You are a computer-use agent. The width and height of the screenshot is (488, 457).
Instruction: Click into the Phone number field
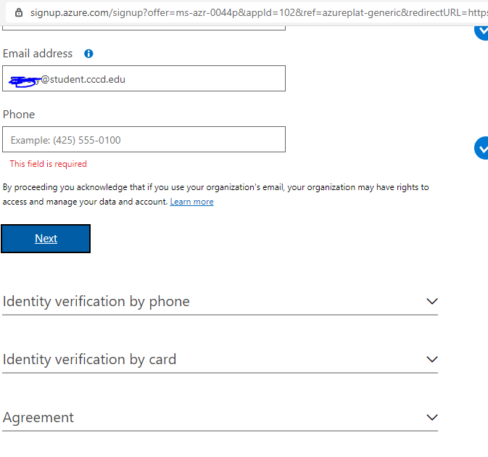tap(144, 139)
